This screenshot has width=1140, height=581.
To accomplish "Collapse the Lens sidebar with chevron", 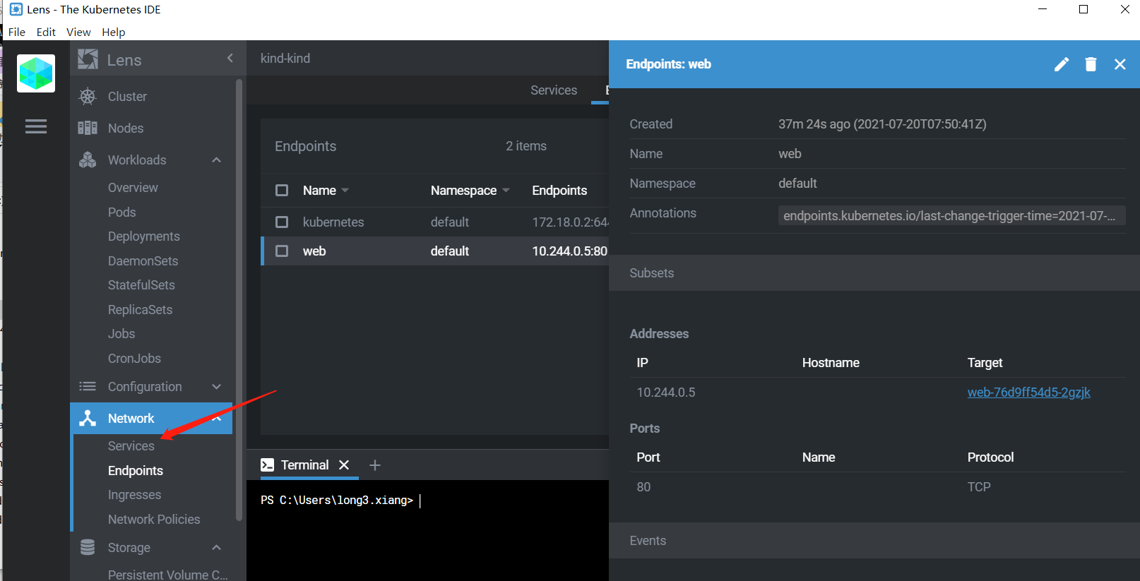I will point(230,58).
